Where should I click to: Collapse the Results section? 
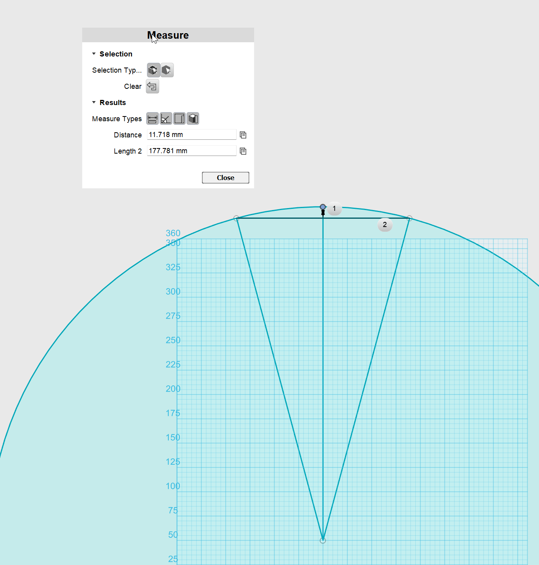[x=94, y=102]
